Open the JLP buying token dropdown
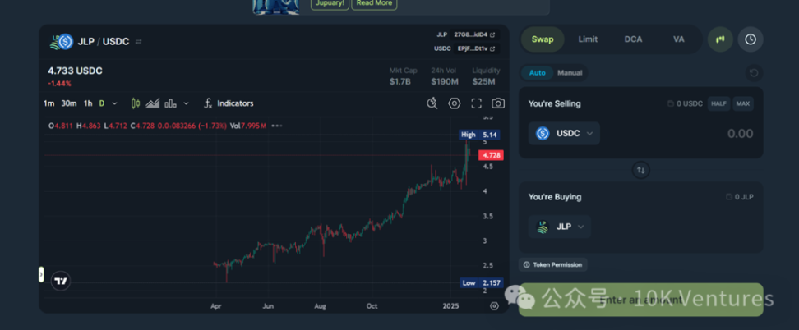 (560, 227)
